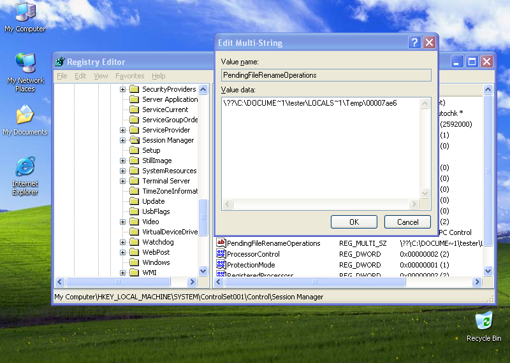Confirm the multi-string edit with OK
The width and height of the screenshot is (510, 363).
tap(354, 222)
